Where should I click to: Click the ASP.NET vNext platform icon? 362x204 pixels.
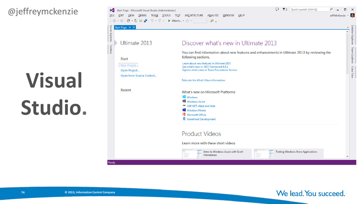[x=184, y=106]
